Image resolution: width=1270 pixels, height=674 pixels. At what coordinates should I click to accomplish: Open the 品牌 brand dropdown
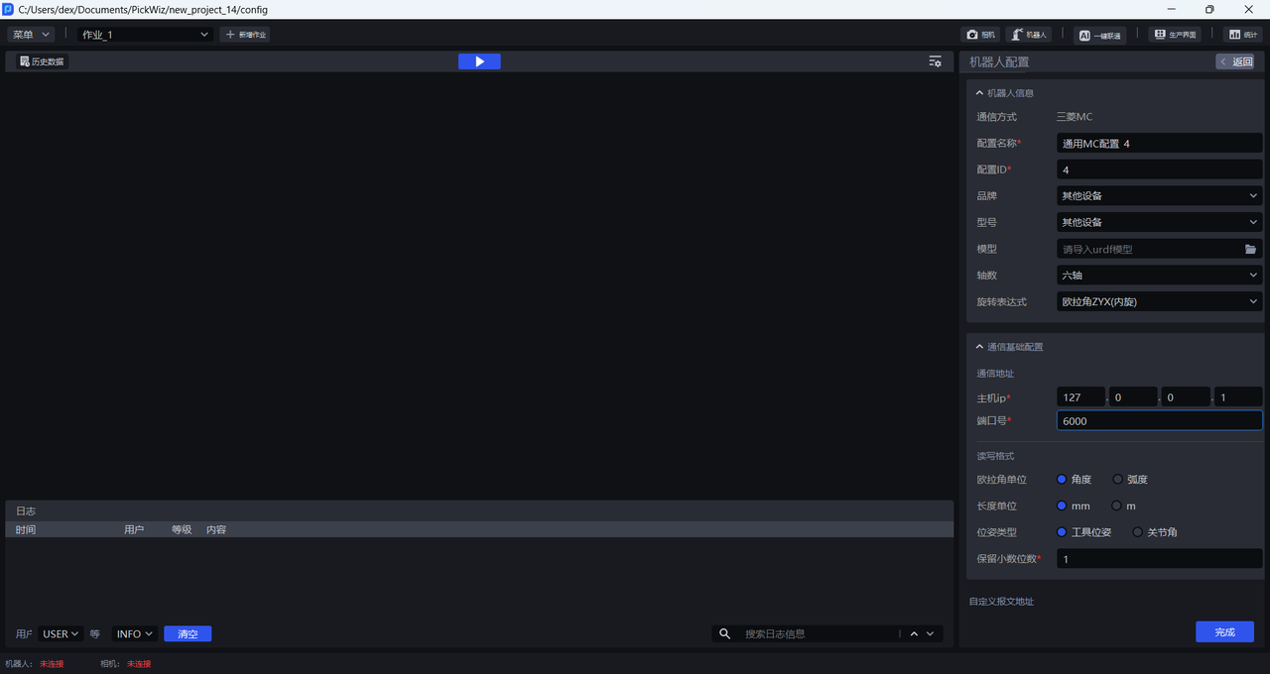pyautogui.click(x=1159, y=196)
